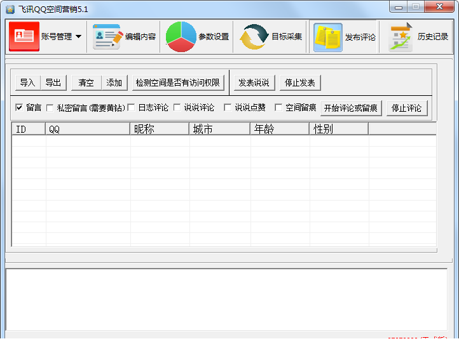459x353 pixels.
Task: Enable the 日志评论 checkbox
Action: pyautogui.click(x=131, y=108)
